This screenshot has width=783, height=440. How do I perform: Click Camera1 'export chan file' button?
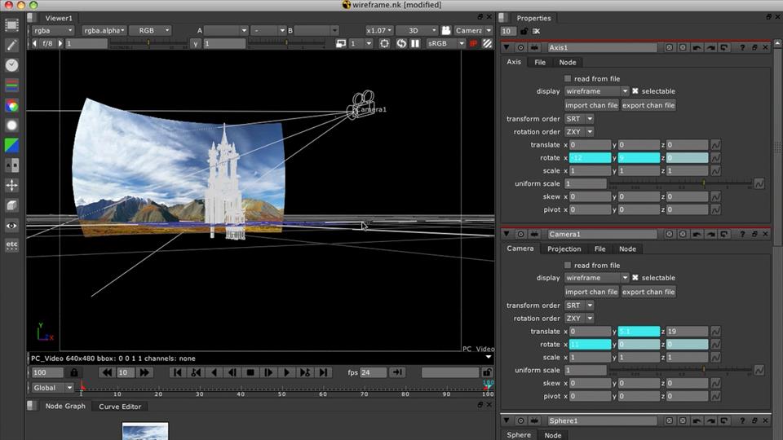point(648,292)
